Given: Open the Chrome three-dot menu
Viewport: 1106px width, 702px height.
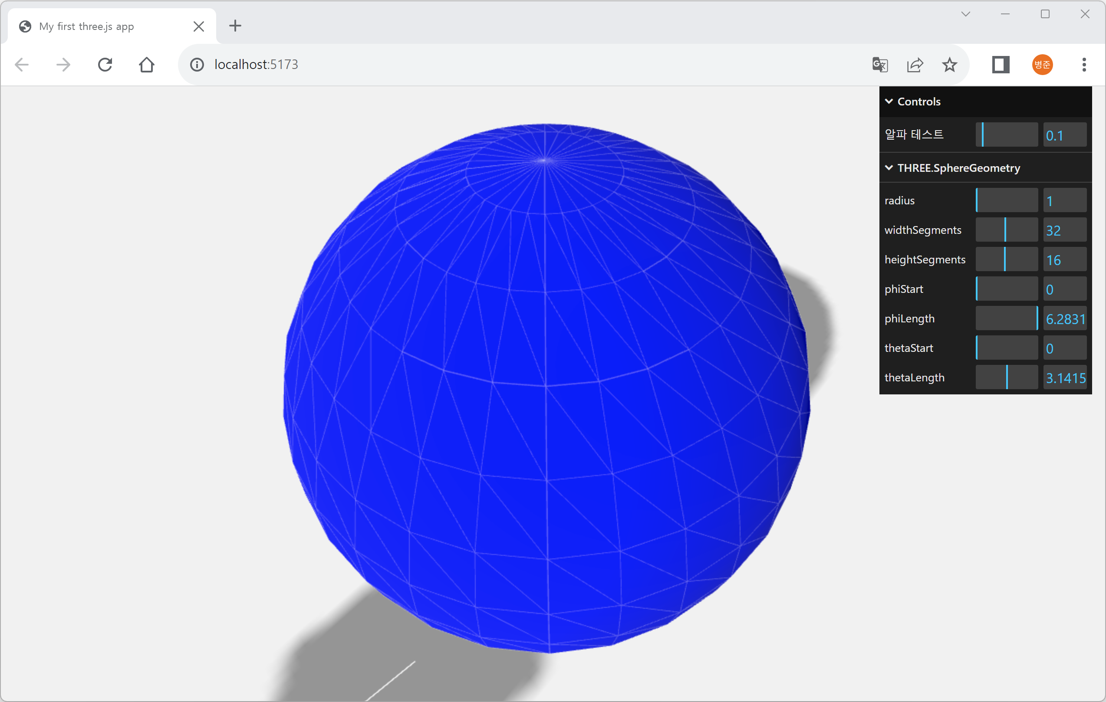Looking at the screenshot, I should point(1084,65).
